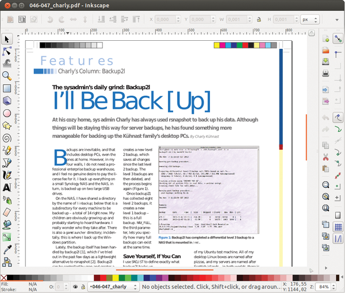Select the Pencil freehand tool

click(7, 151)
